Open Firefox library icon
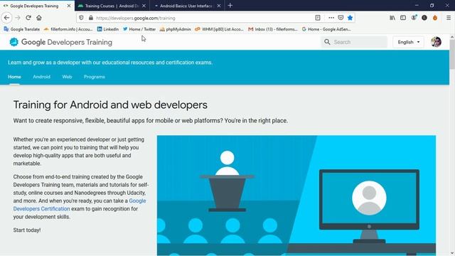 [x=392, y=18]
